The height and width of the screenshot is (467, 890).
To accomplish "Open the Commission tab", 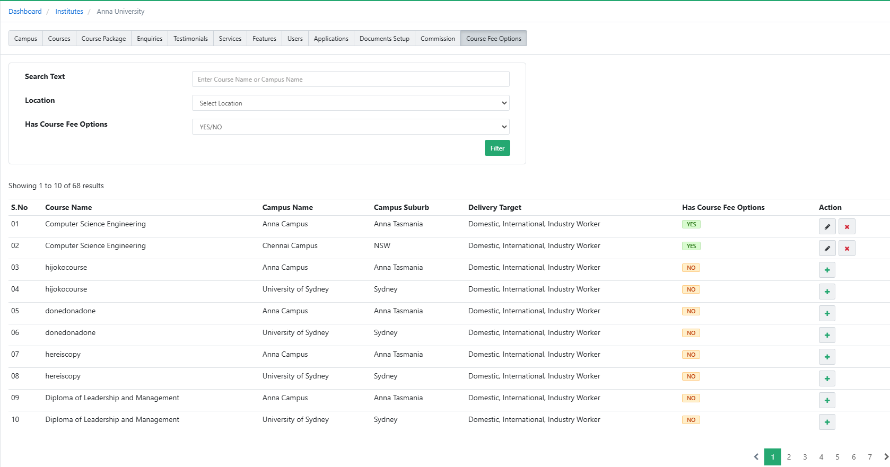I will click(x=438, y=39).
